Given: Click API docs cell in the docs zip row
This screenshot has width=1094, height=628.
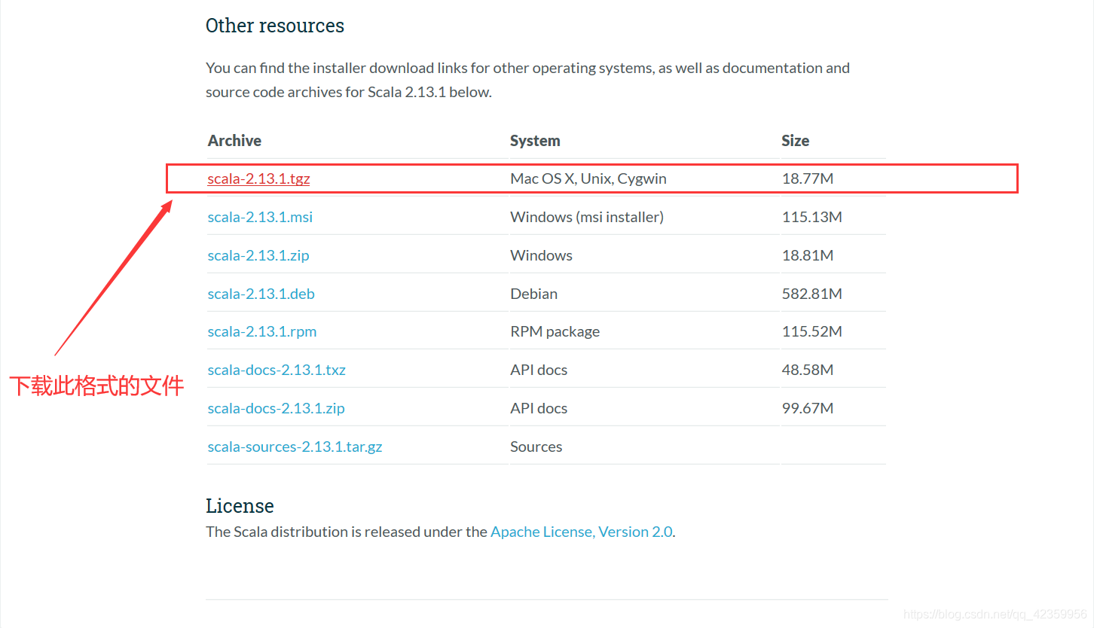Looking at the screenshot, I should [x=539, y=408].
